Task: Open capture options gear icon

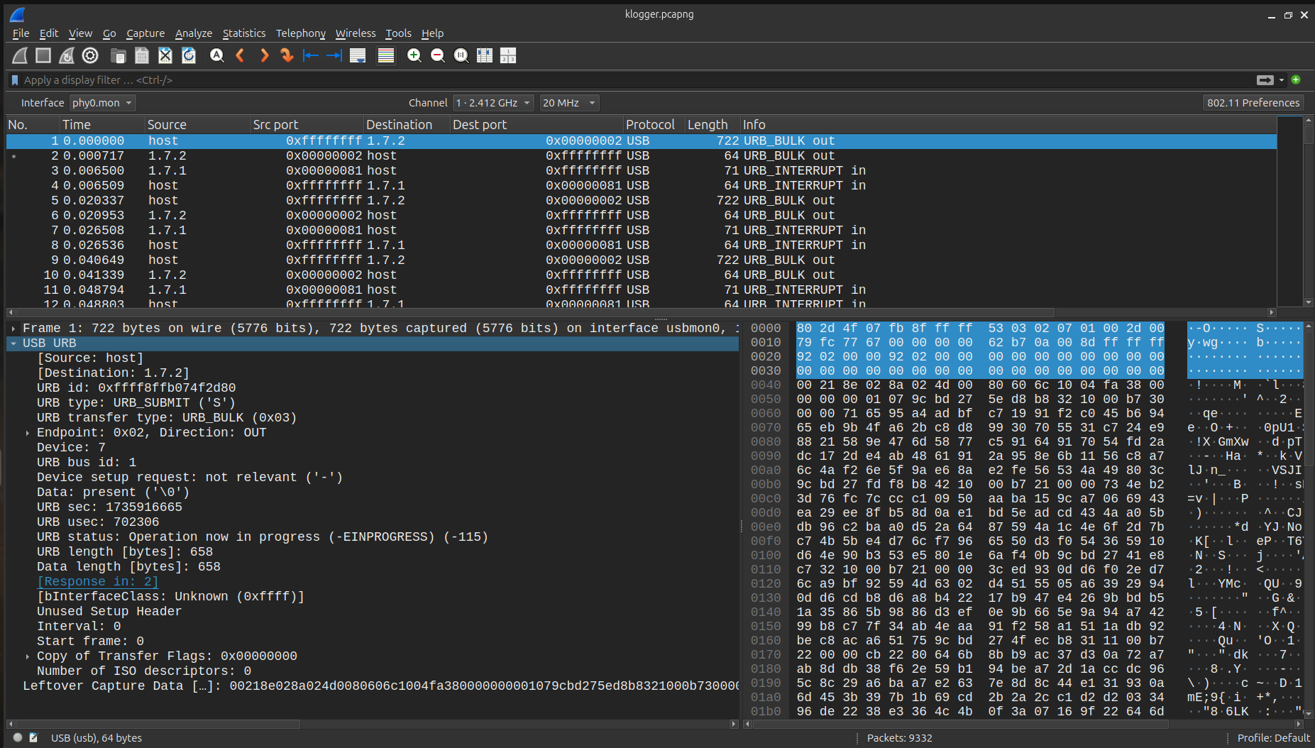Action: click(x=90, y=55)
